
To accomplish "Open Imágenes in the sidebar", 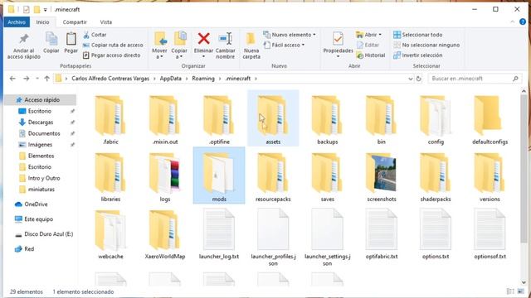I will [x=40, y=144].
